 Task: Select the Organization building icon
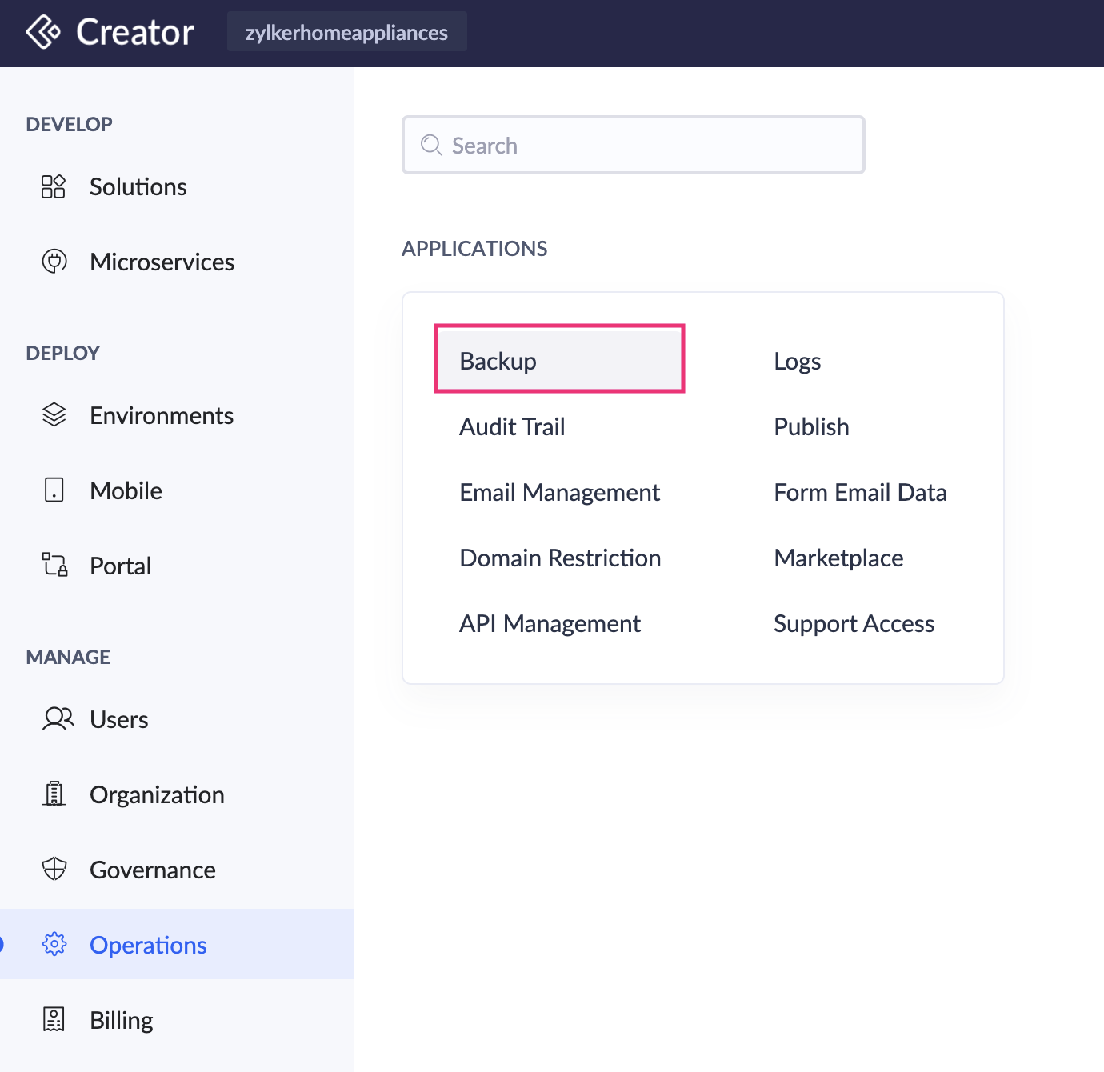point(54,794)
